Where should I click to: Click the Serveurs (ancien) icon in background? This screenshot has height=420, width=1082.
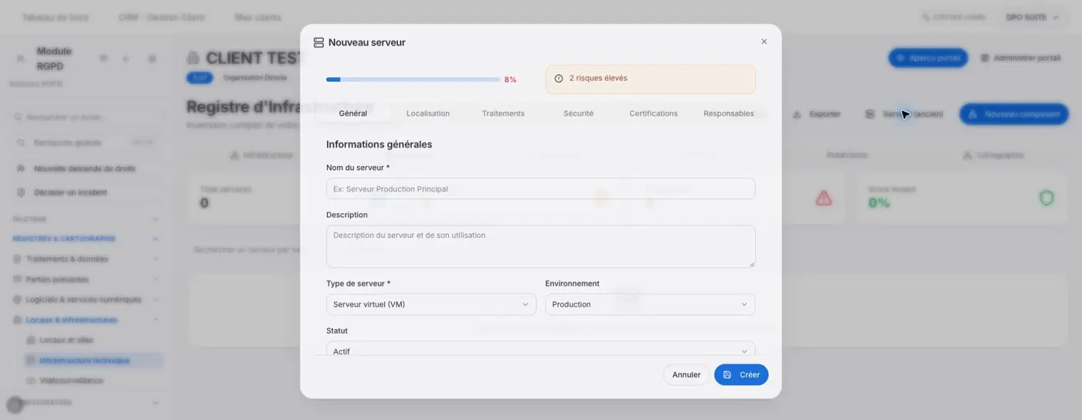tap(869, 114)
